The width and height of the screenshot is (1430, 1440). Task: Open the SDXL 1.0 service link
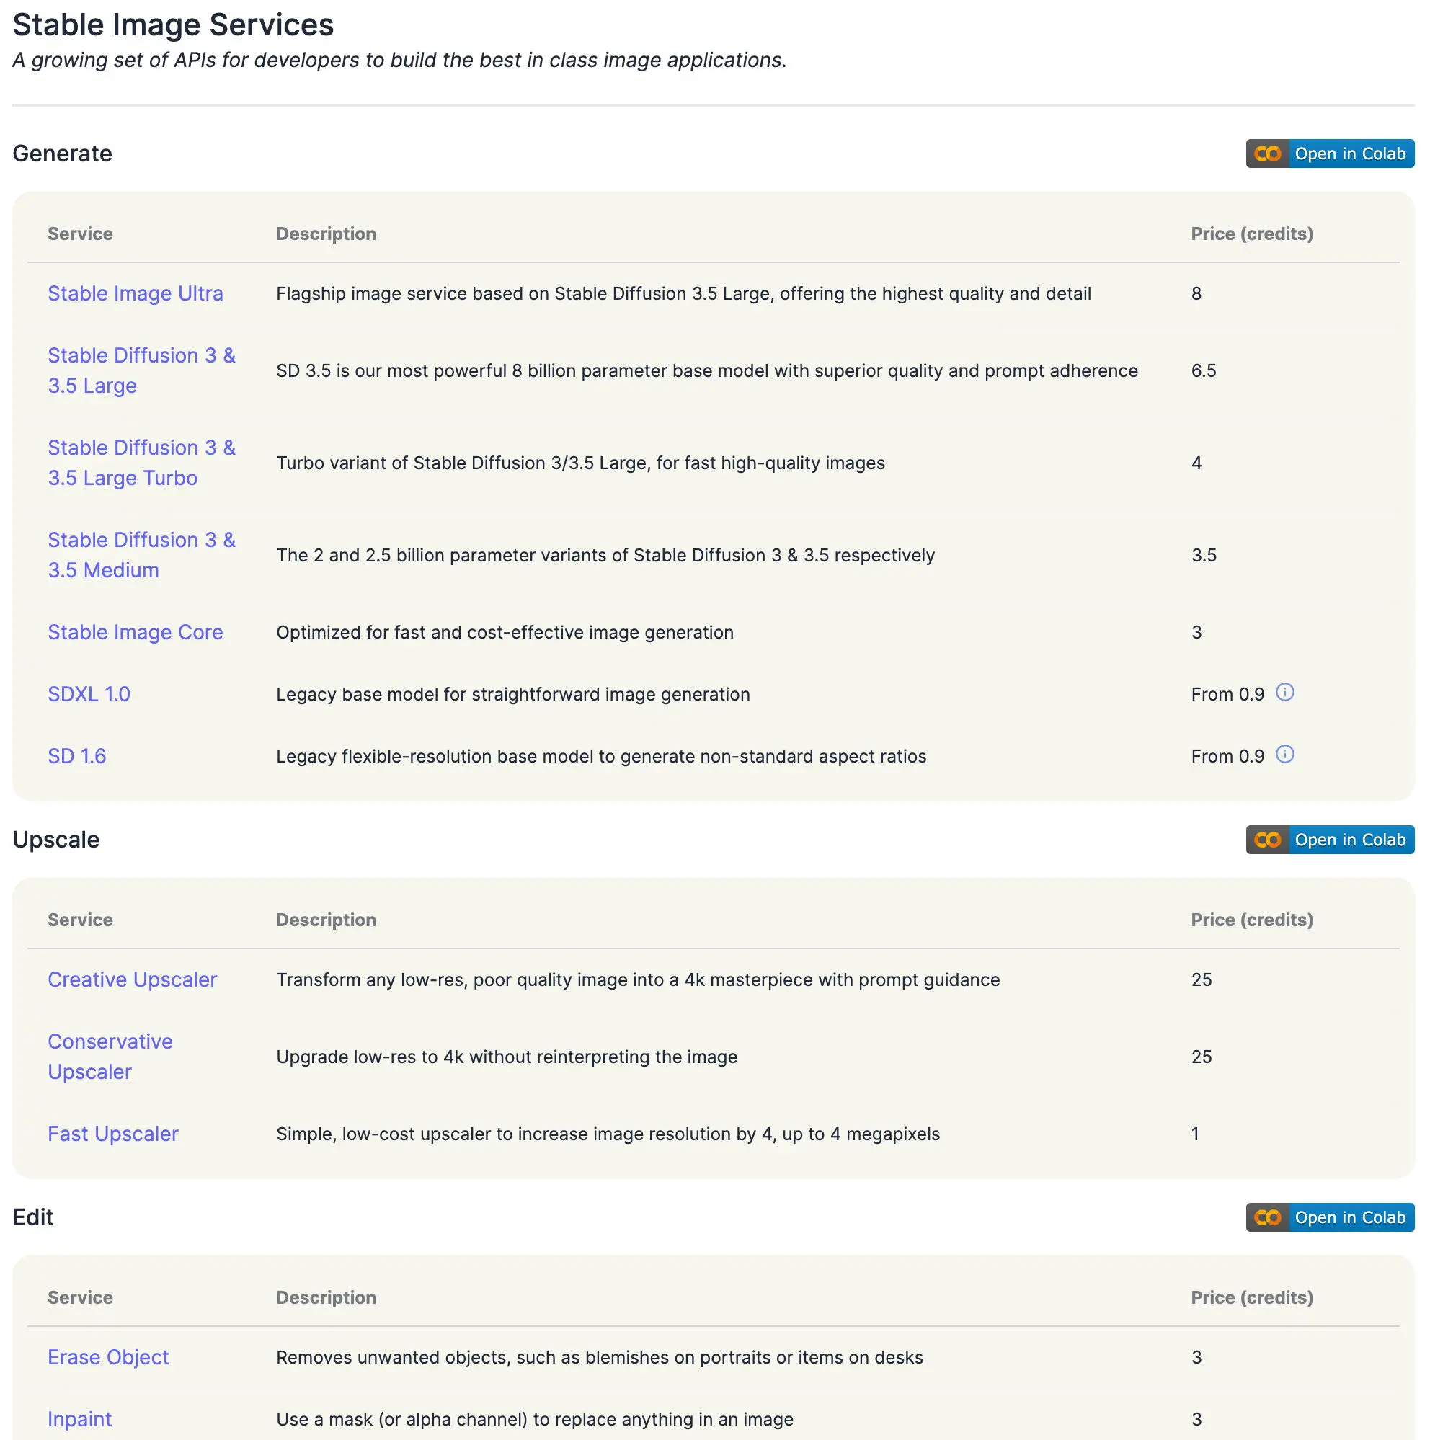tap(89, 694)
